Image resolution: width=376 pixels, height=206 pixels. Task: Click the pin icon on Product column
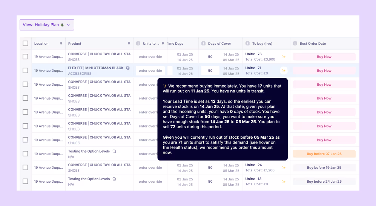[129, 43]
